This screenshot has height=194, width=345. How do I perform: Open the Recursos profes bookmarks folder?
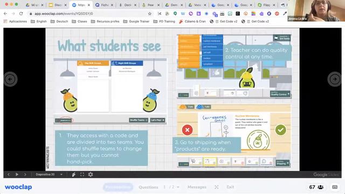[x=105, y=22]
